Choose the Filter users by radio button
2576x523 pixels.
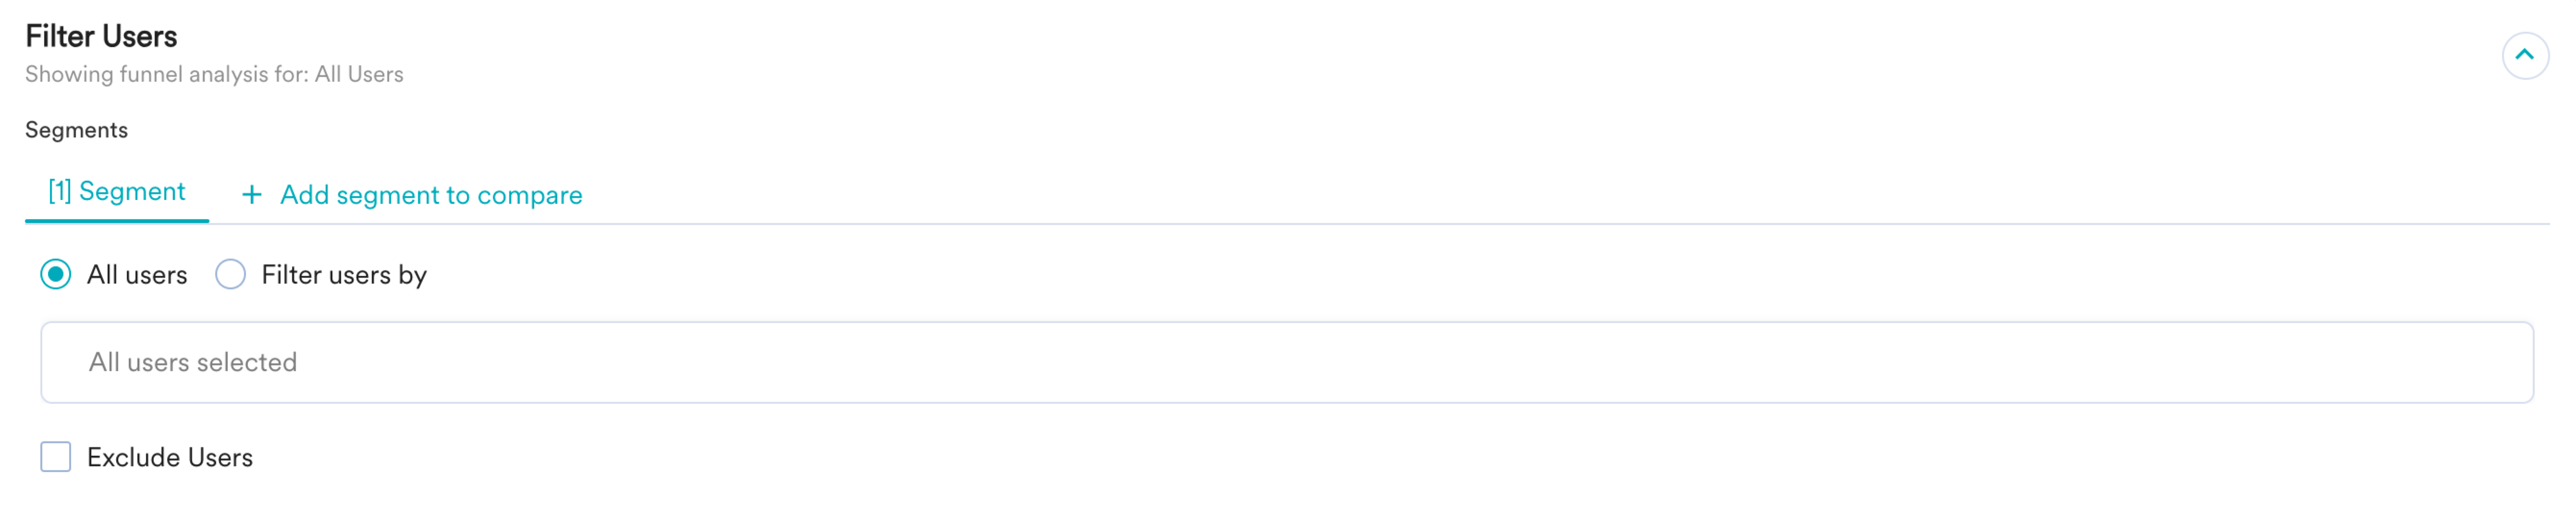pyautogui.click(x=230, y=274)
